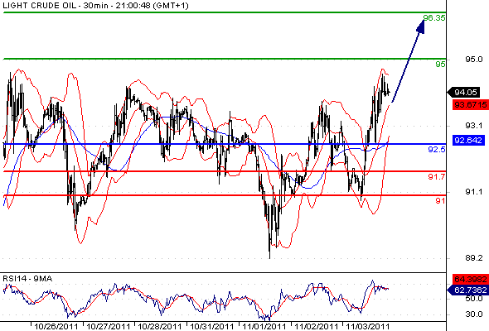Click the 93.1 price axis value
This screenshot has width=489, height=331.
pyautogui.click(x=474, y=126)
